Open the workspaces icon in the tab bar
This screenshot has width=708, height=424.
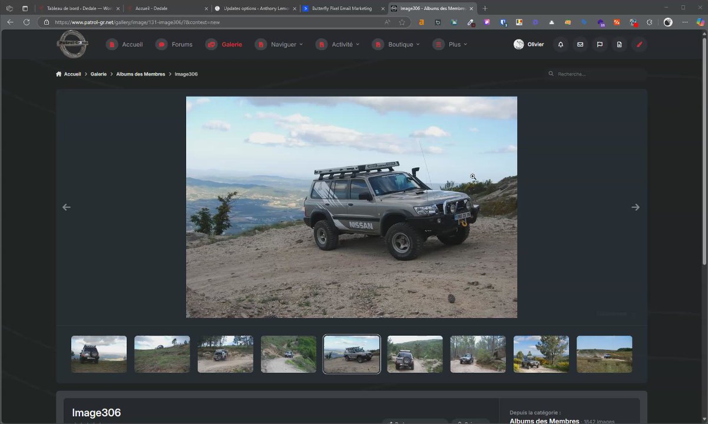(9, 8)
